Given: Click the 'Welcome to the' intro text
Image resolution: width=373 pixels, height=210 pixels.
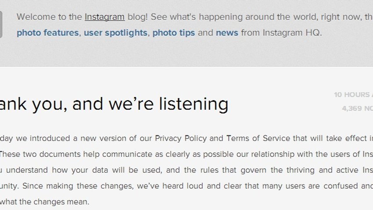Looking at the screenshot, I should [x=49, y=17].
